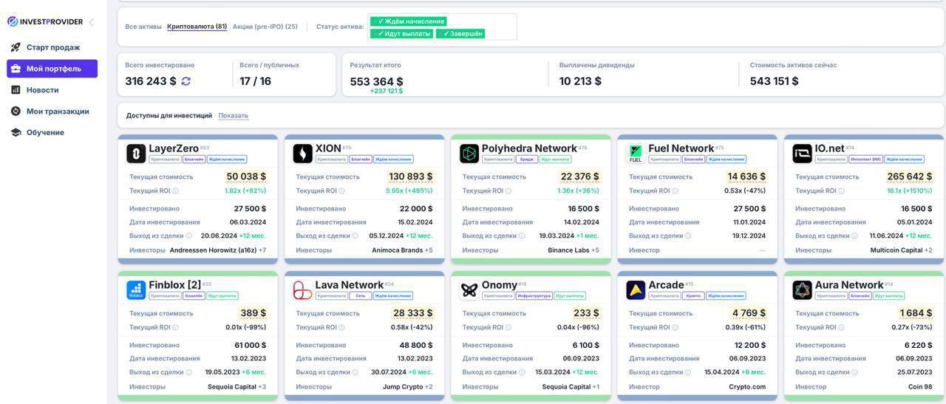Click the Polyhedra Network logo
The width and height of the screenshot is (946, 404).
point(469,153)
